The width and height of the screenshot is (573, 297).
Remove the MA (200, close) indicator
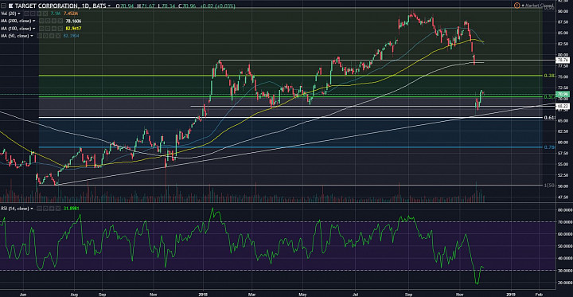[60, 21]
